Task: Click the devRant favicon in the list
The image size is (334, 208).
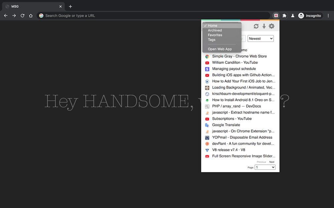Action: pos(207,143)
